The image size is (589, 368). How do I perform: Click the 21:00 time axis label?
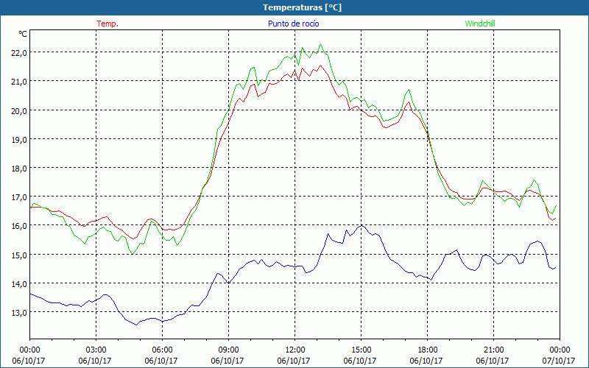[493, 350]
